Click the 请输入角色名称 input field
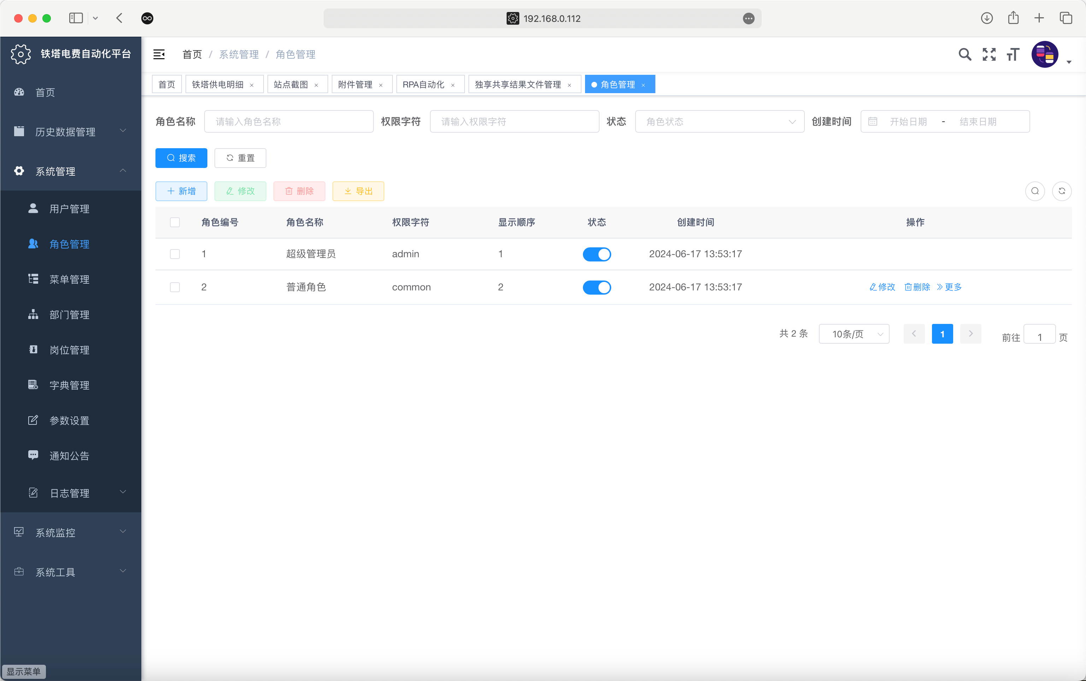The image size is (1086, 681). 289,122
